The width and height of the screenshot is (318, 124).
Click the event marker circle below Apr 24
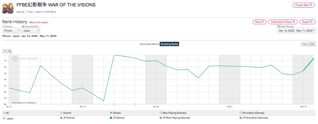pos(135,104)
